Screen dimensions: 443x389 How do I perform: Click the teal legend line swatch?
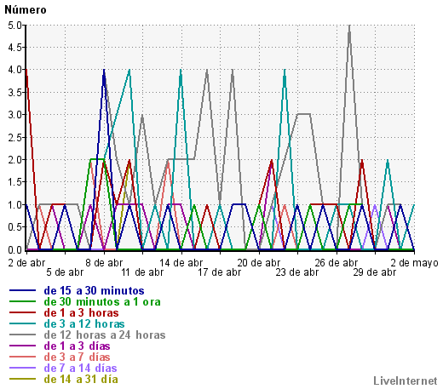(x=22, y=323)
